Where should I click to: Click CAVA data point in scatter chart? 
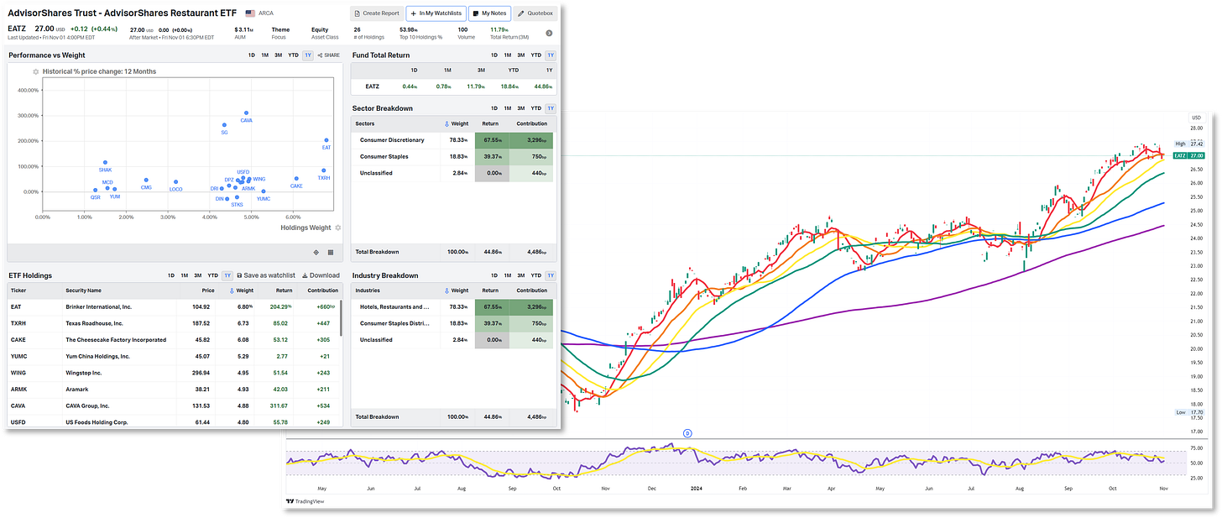pyautogui.click(x=246, y=112)
